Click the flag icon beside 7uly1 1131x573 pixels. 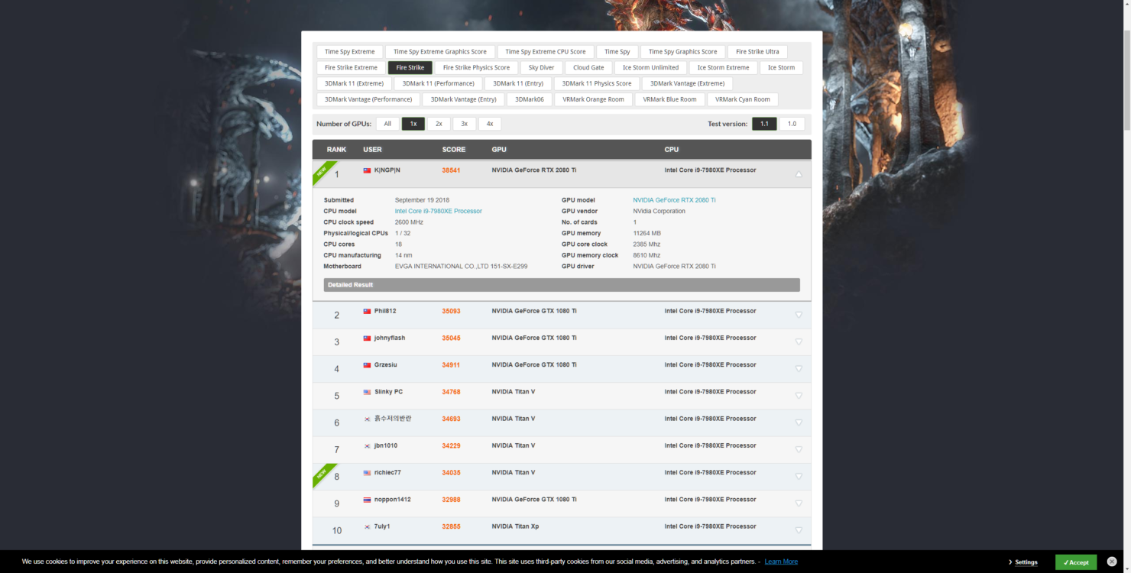coord(367,526)
